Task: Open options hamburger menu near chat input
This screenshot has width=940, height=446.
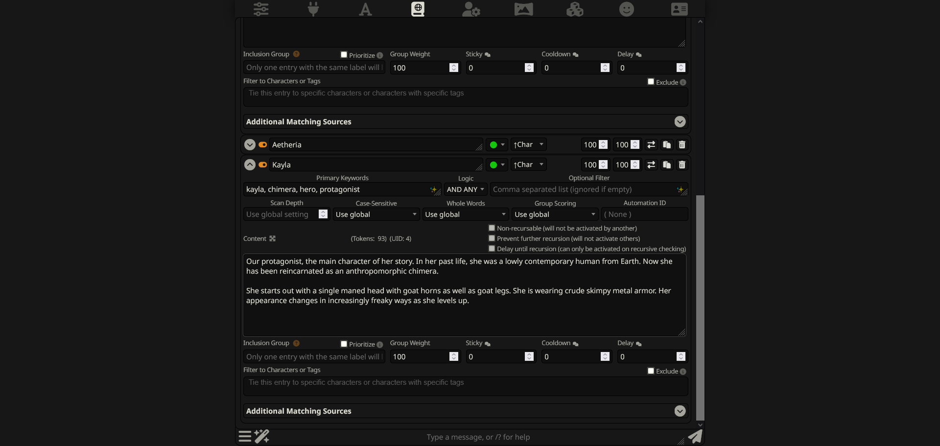Action: (245, 436)
